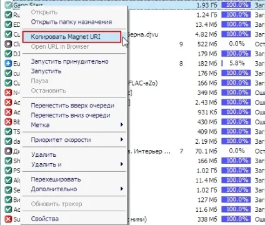Click the error icon of the 931 Кб torrent
Image resolution: width=265 pixels, height=225 pixels.
pos(8,112)
